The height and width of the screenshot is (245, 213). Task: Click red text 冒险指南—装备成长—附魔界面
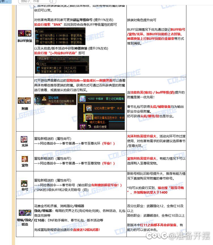click(89, 81)
